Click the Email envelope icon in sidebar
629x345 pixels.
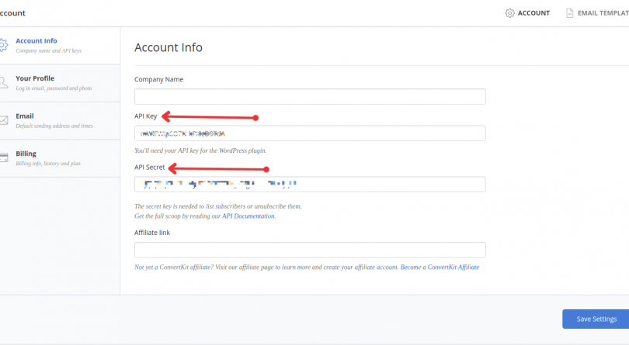coord(4,120)
